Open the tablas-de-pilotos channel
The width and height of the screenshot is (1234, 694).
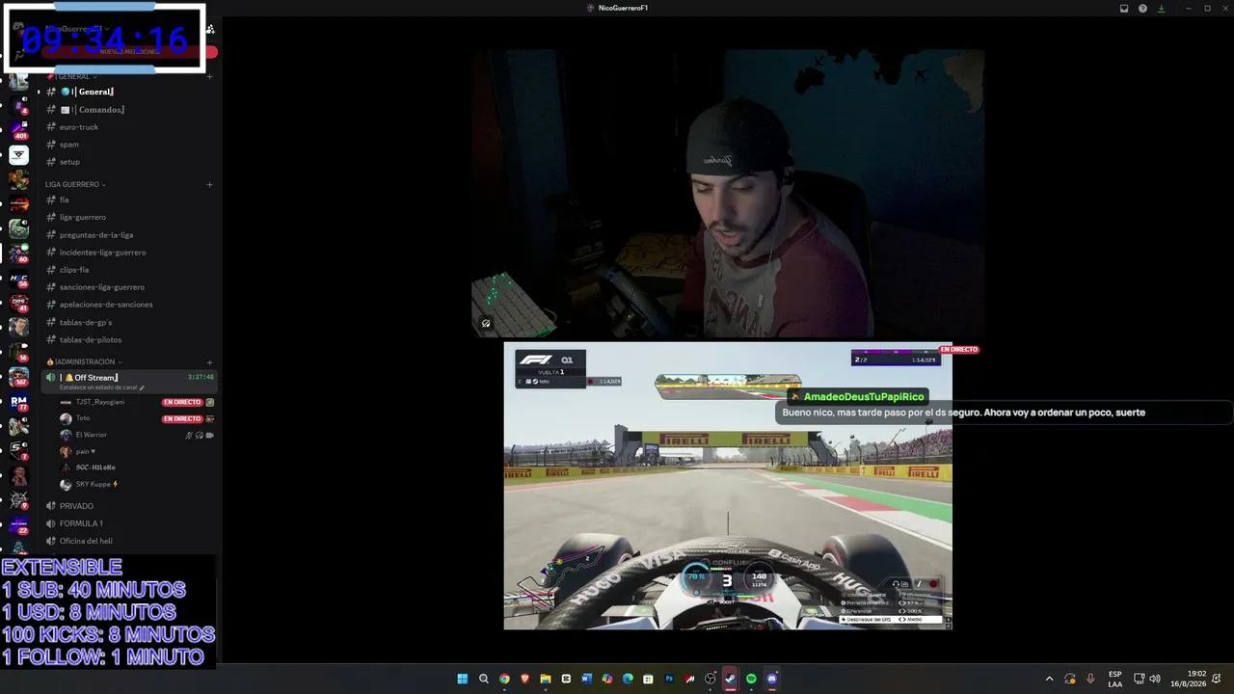[x=128, y=339]
